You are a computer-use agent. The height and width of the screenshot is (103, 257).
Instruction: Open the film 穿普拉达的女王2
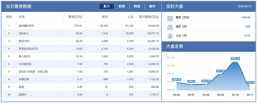pos(28,49)
